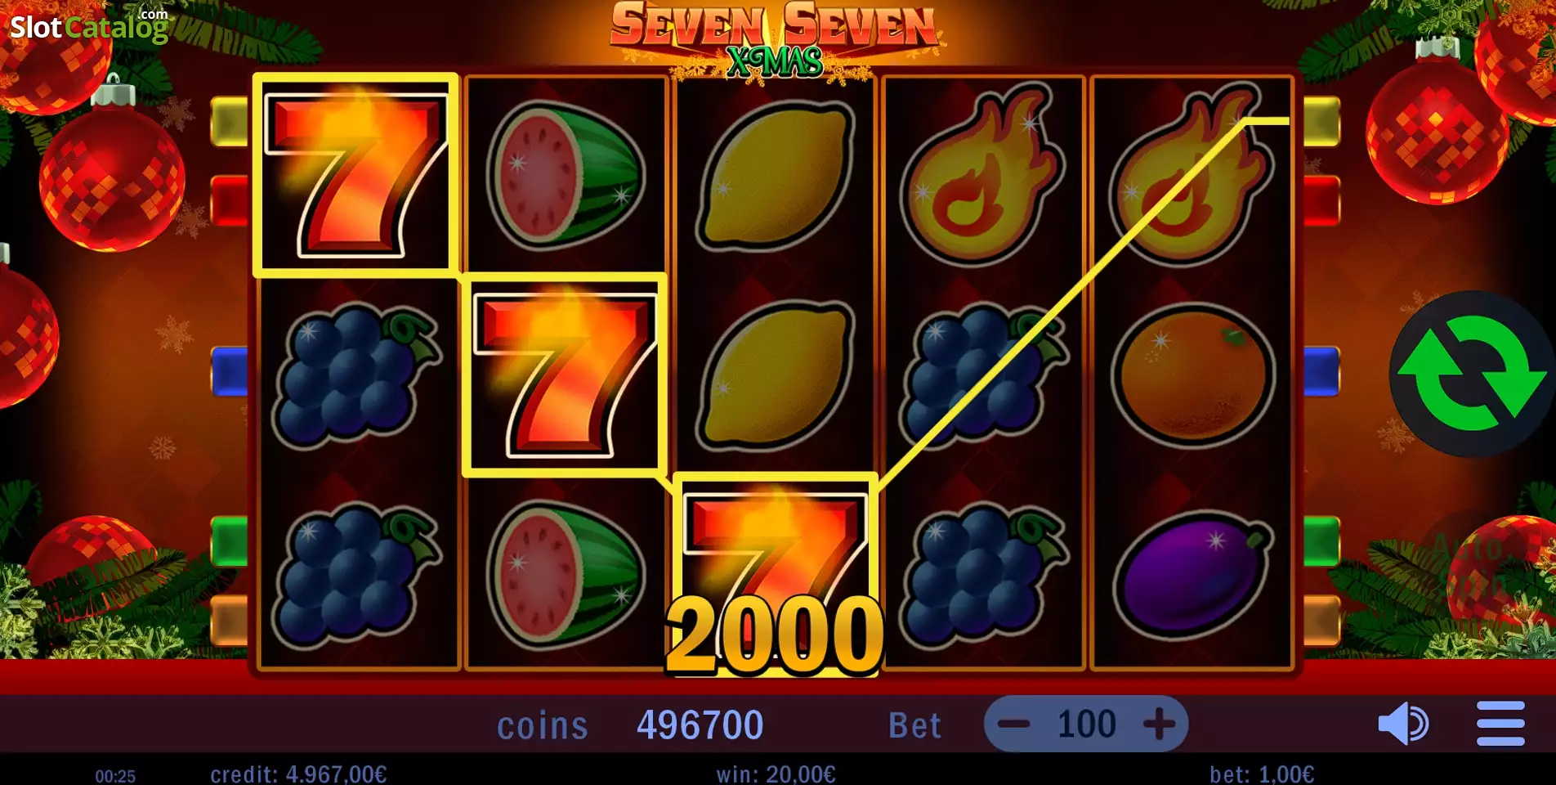Click the SlotCatalog.com logo

pyautogui.click(x=89, y=26)
